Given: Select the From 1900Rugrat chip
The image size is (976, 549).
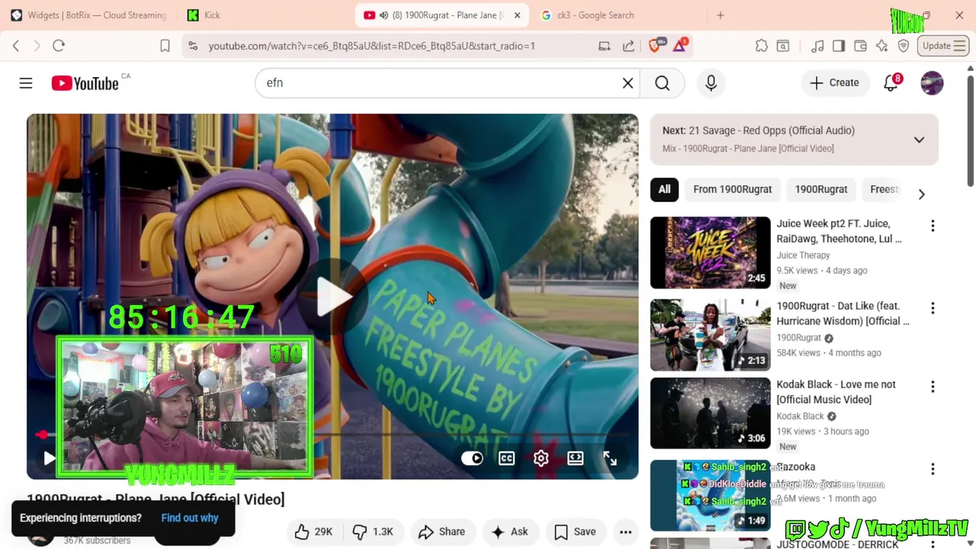Looking at the screenshot, I should [733, 189].
